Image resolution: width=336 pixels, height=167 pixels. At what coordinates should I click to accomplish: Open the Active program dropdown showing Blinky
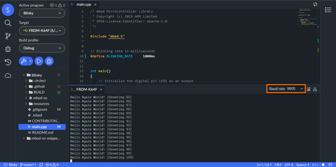42,13
